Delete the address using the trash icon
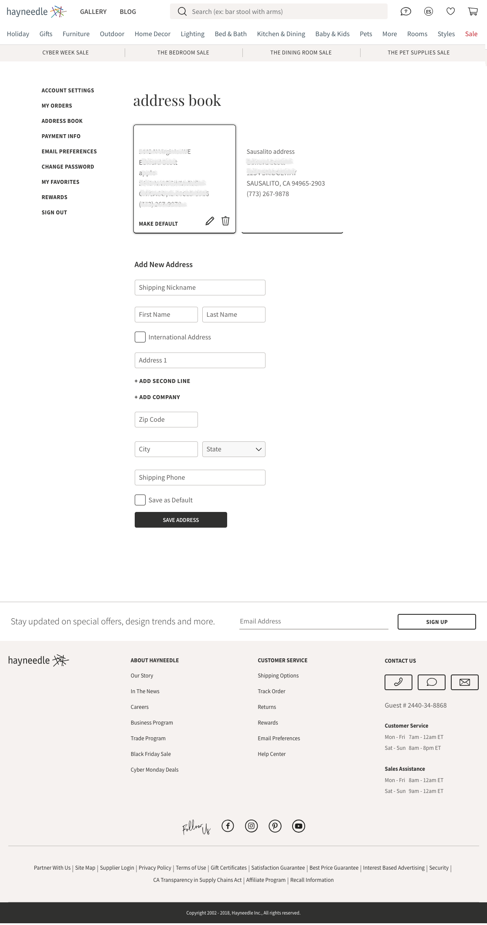 (225, 221)
